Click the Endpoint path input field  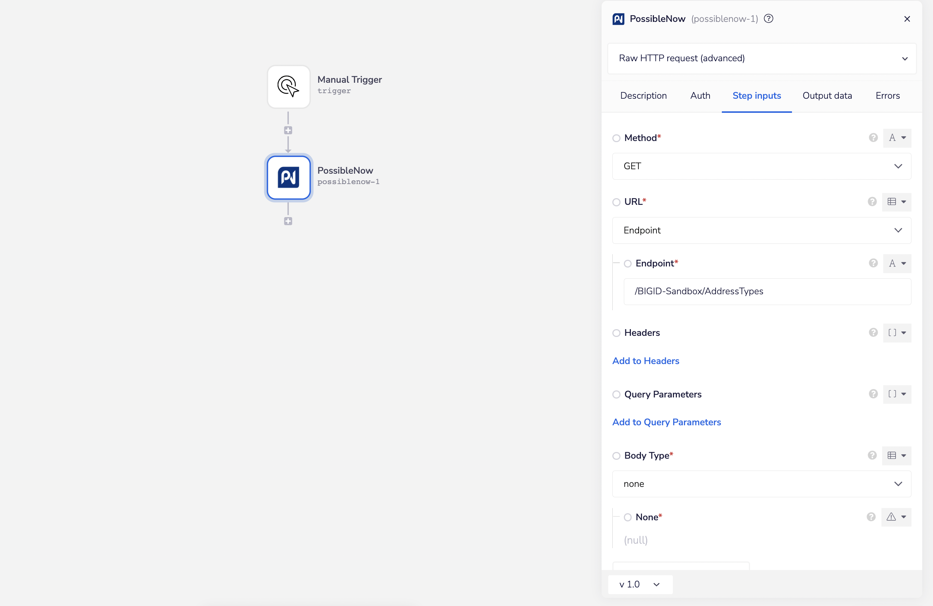point(767,291)
